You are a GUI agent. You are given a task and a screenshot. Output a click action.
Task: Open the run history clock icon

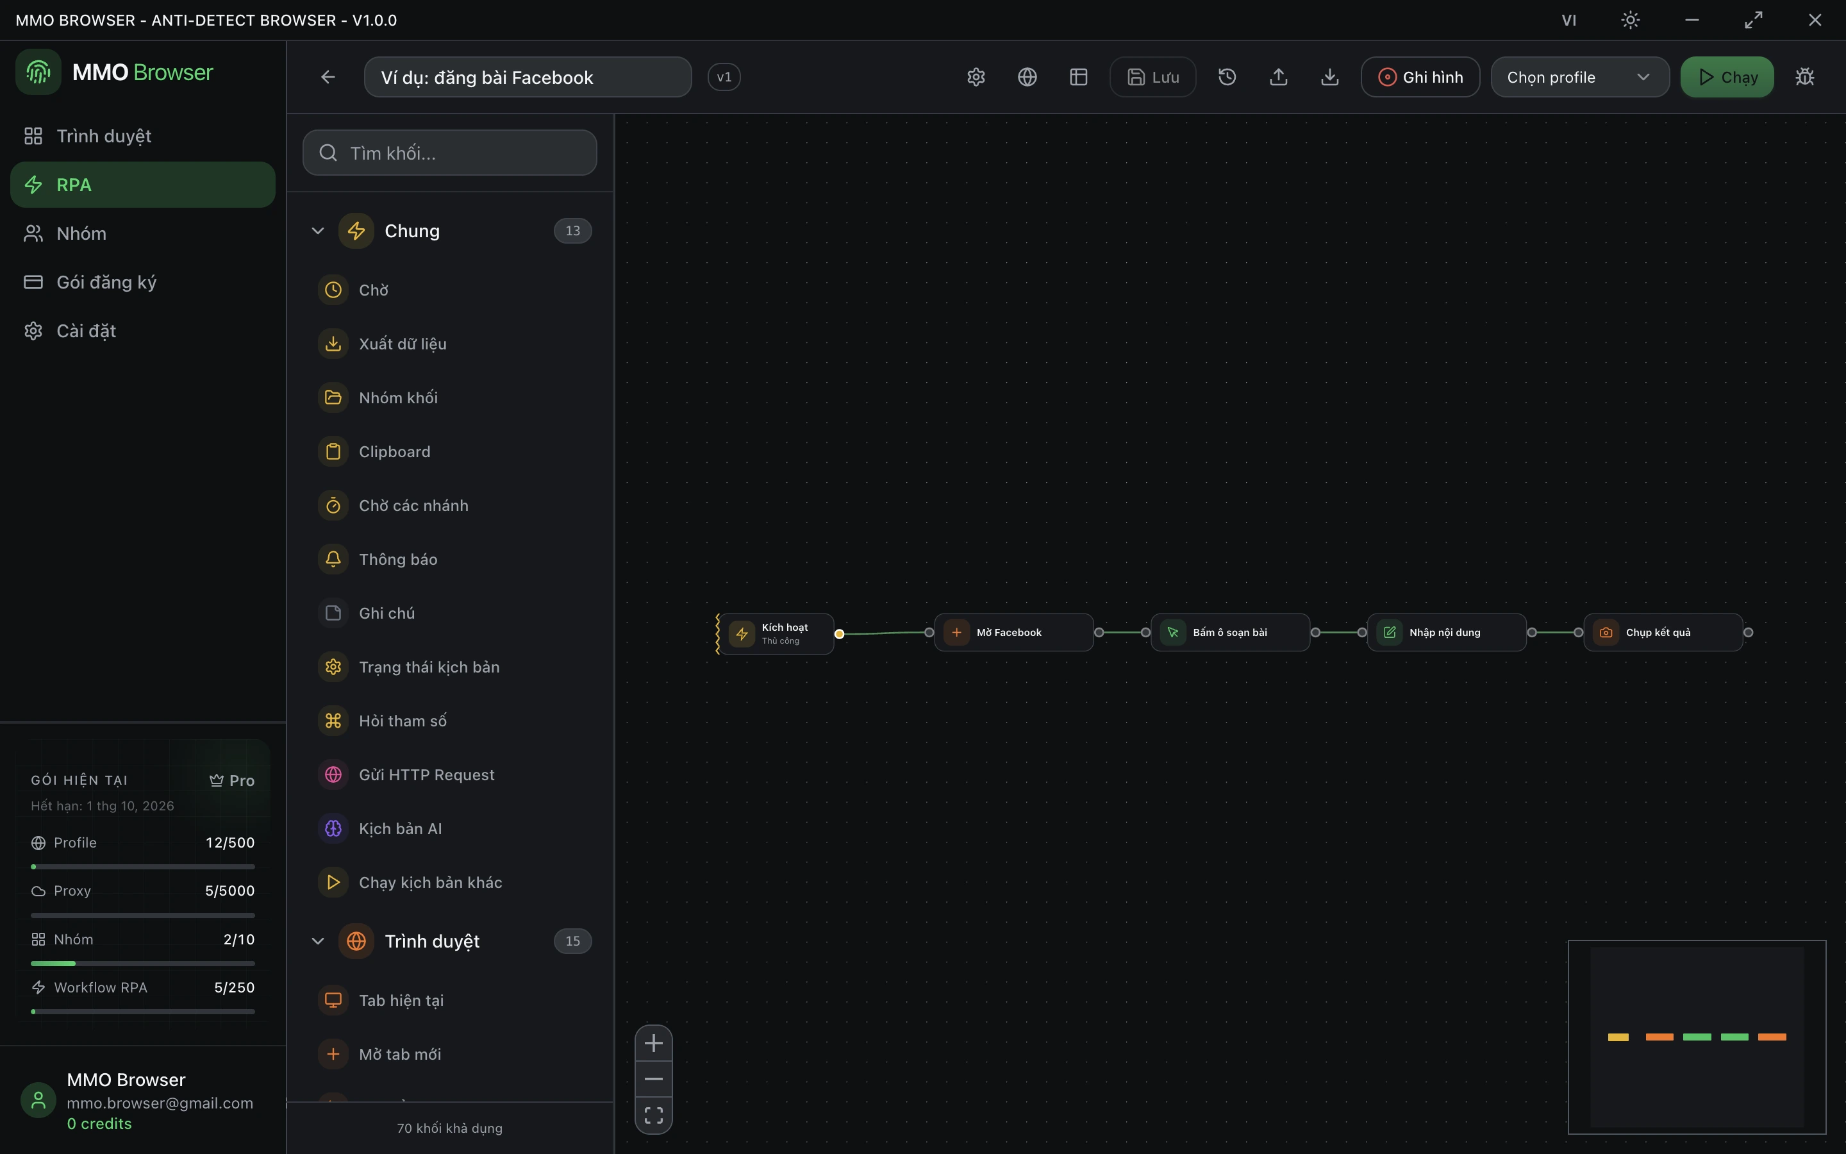pyautogui.click(x=1227, y=77)
